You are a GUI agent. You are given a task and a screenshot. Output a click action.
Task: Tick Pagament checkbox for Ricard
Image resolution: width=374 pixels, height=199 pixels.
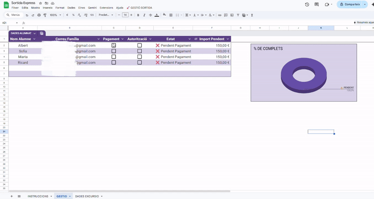point(114,62)
